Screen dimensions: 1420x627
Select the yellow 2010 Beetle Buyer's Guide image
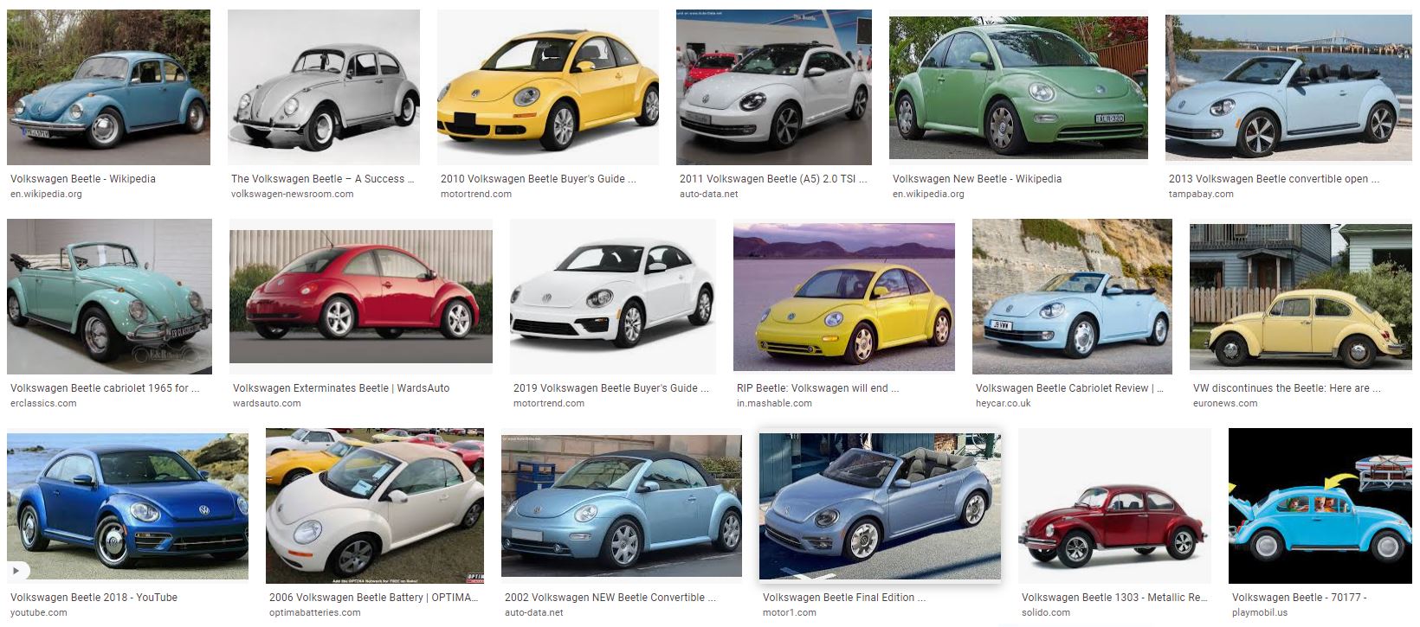click(547, 87)
